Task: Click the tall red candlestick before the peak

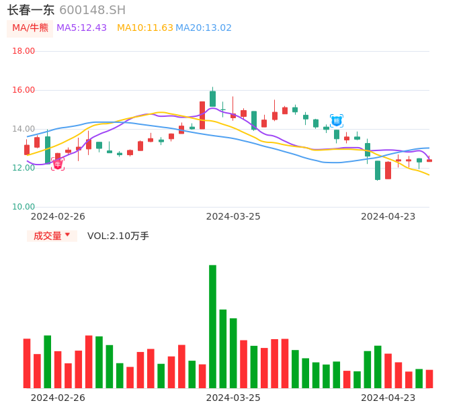Action: click(202, 116)
